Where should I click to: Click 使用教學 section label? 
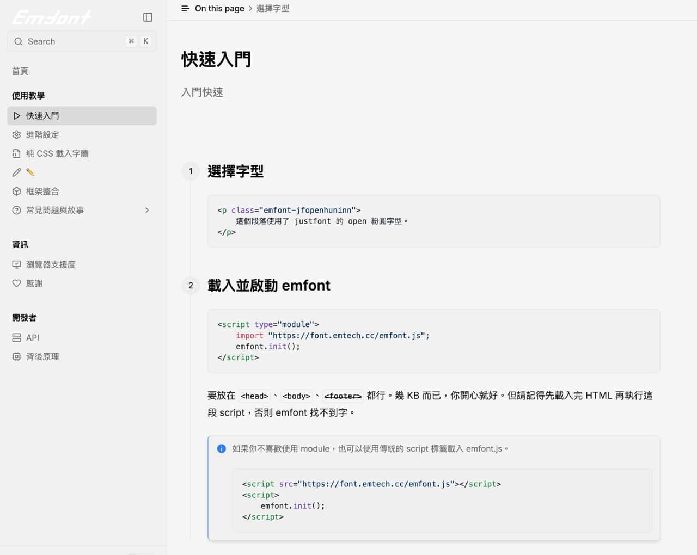click(x=28, y=96)
